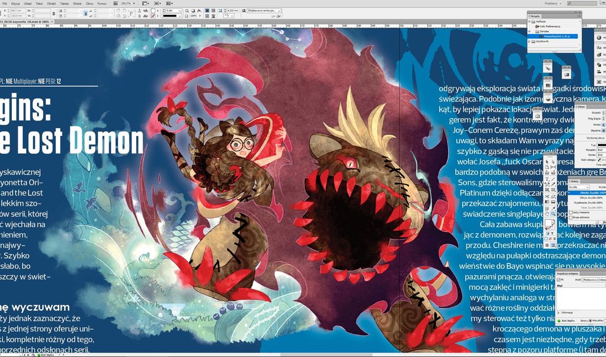Open the Tekst menu

point(39,3)
